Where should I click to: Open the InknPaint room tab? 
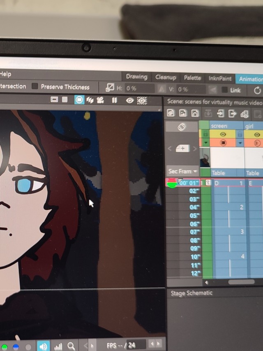(220, 79)
